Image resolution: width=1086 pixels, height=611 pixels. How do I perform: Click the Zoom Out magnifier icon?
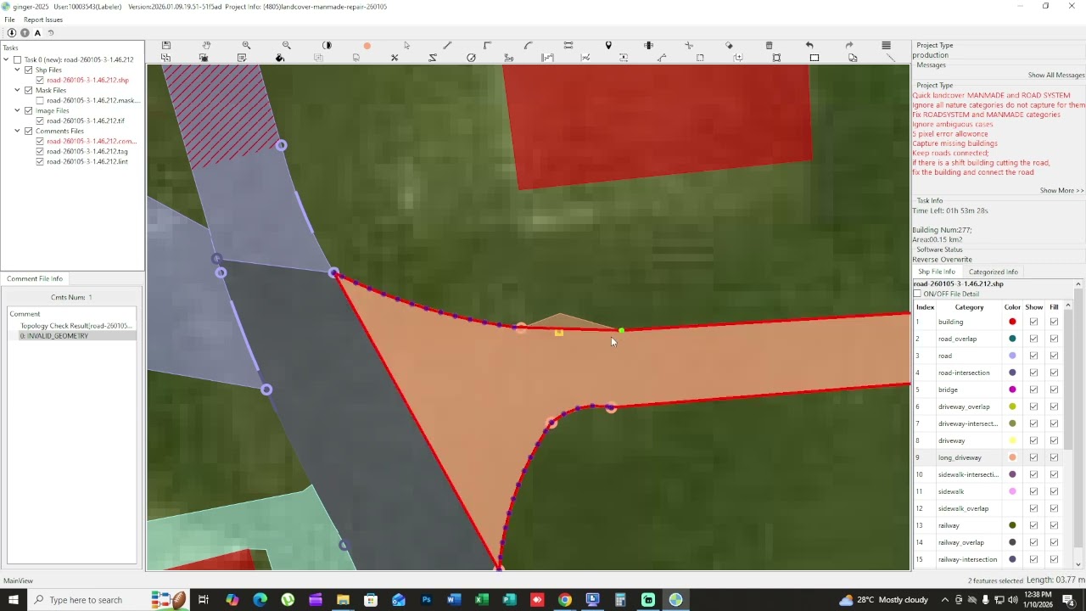tap(286, 45)
